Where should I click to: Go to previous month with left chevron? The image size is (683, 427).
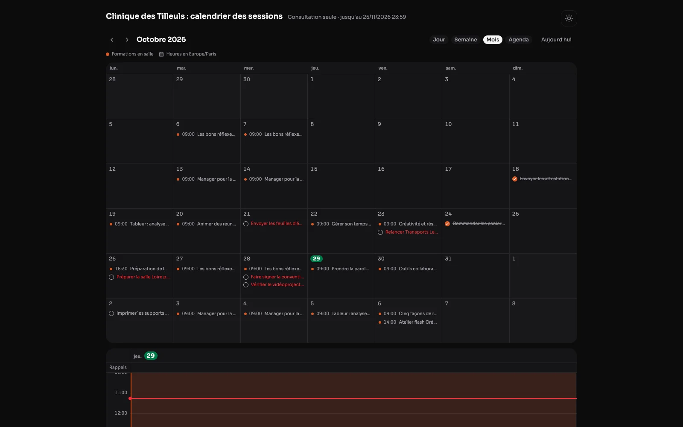112,40
